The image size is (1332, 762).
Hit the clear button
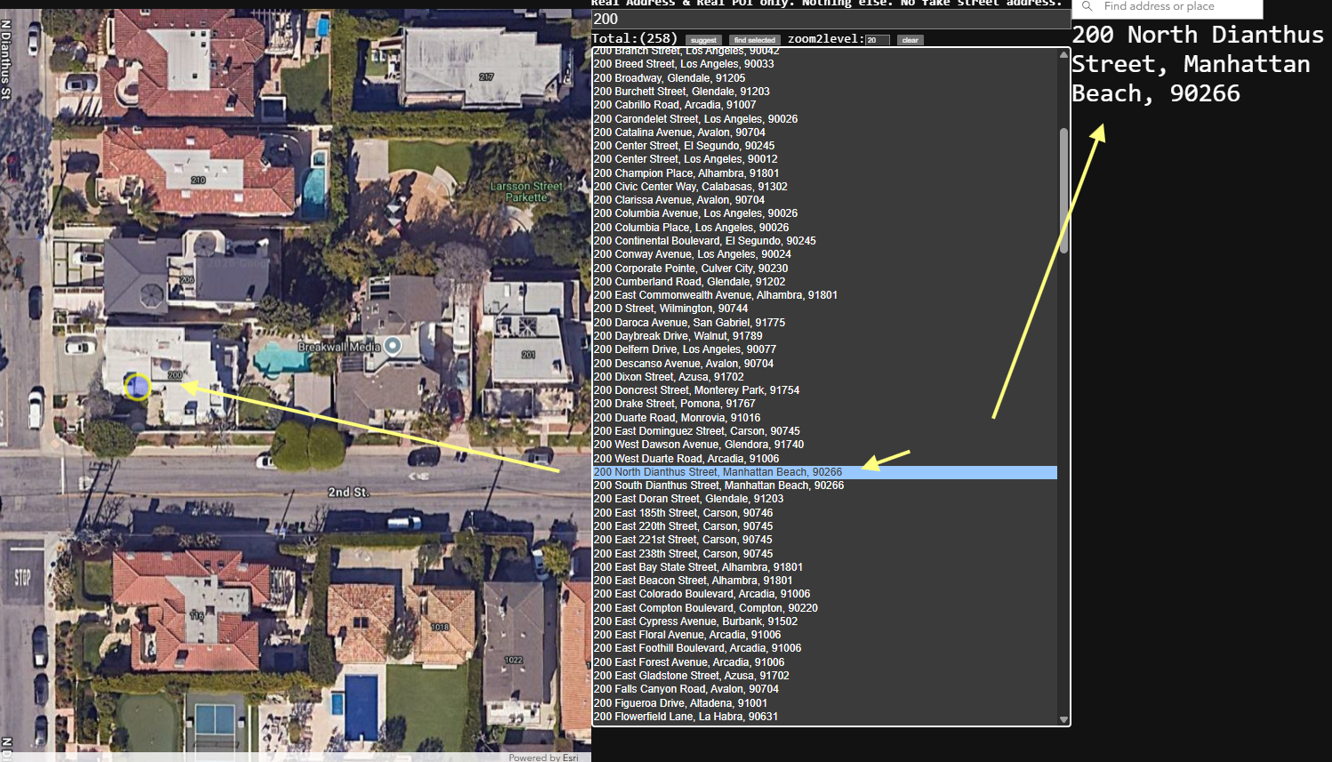pos(910,40)
